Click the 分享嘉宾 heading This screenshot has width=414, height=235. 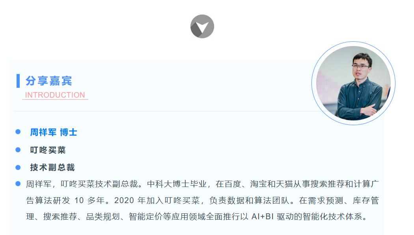coord(48,81)
